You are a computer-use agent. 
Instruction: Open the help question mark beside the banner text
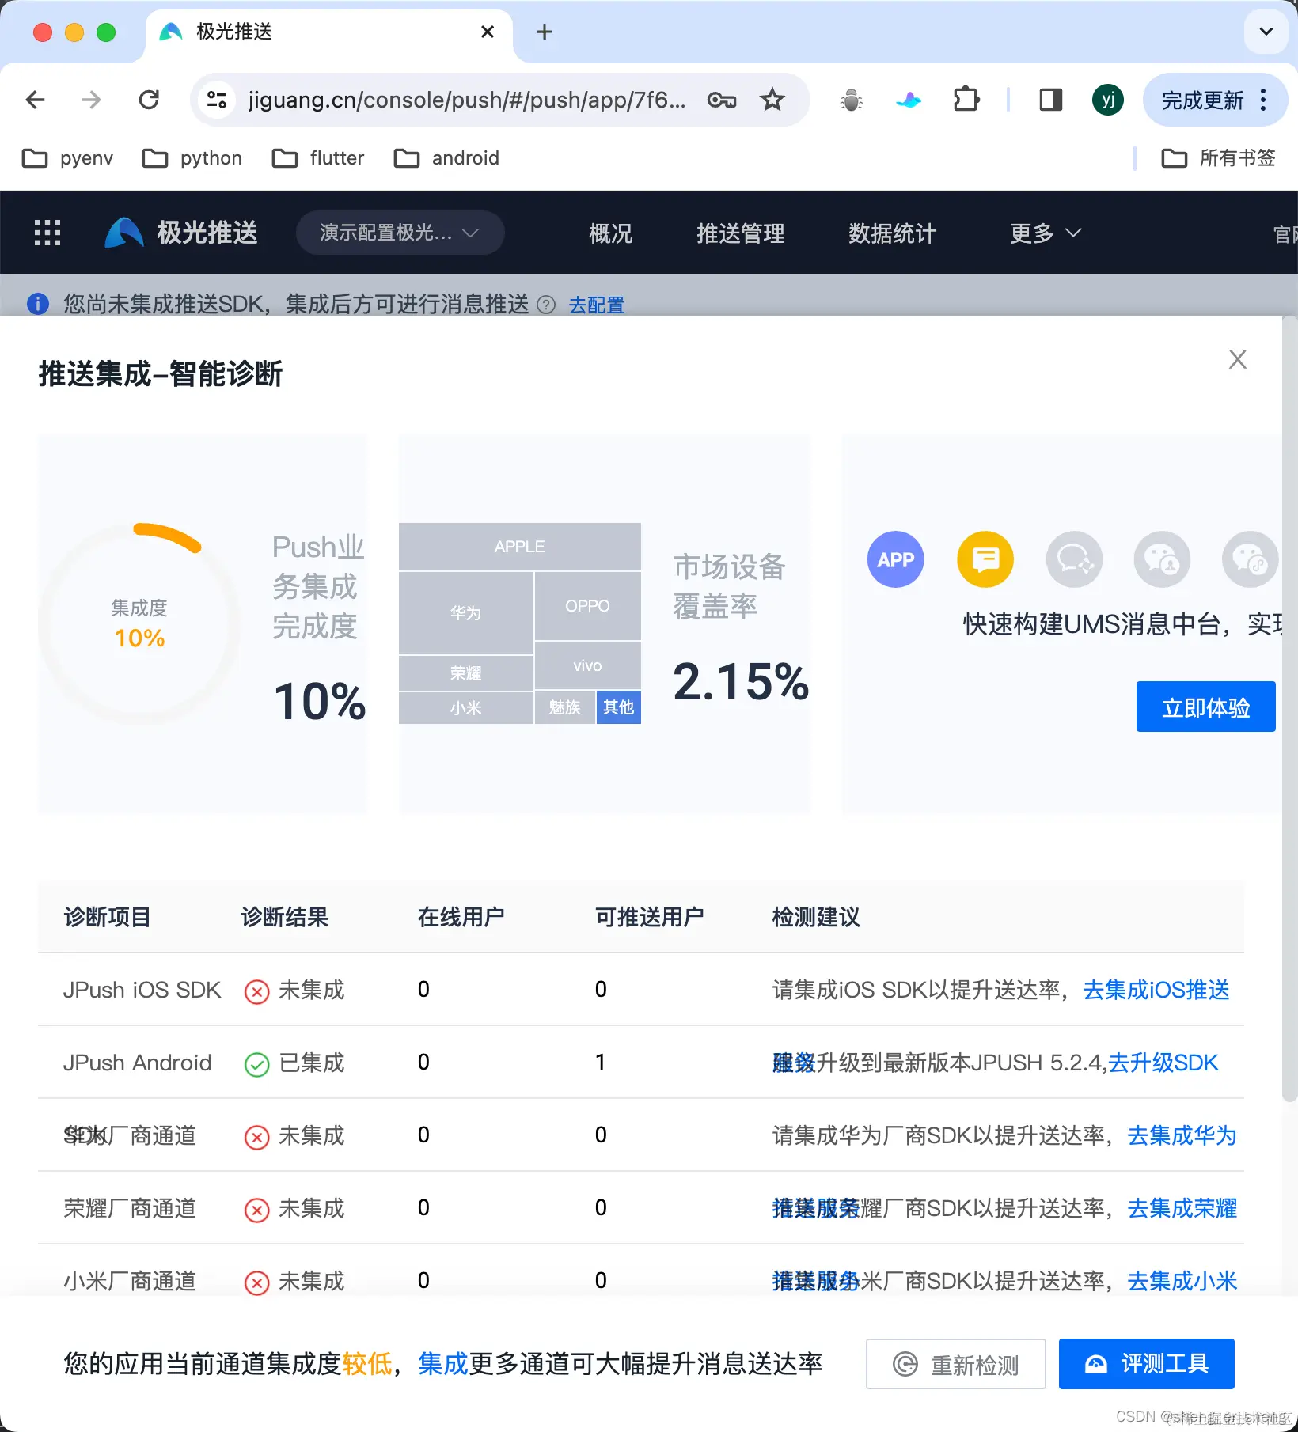pos(546,305)
